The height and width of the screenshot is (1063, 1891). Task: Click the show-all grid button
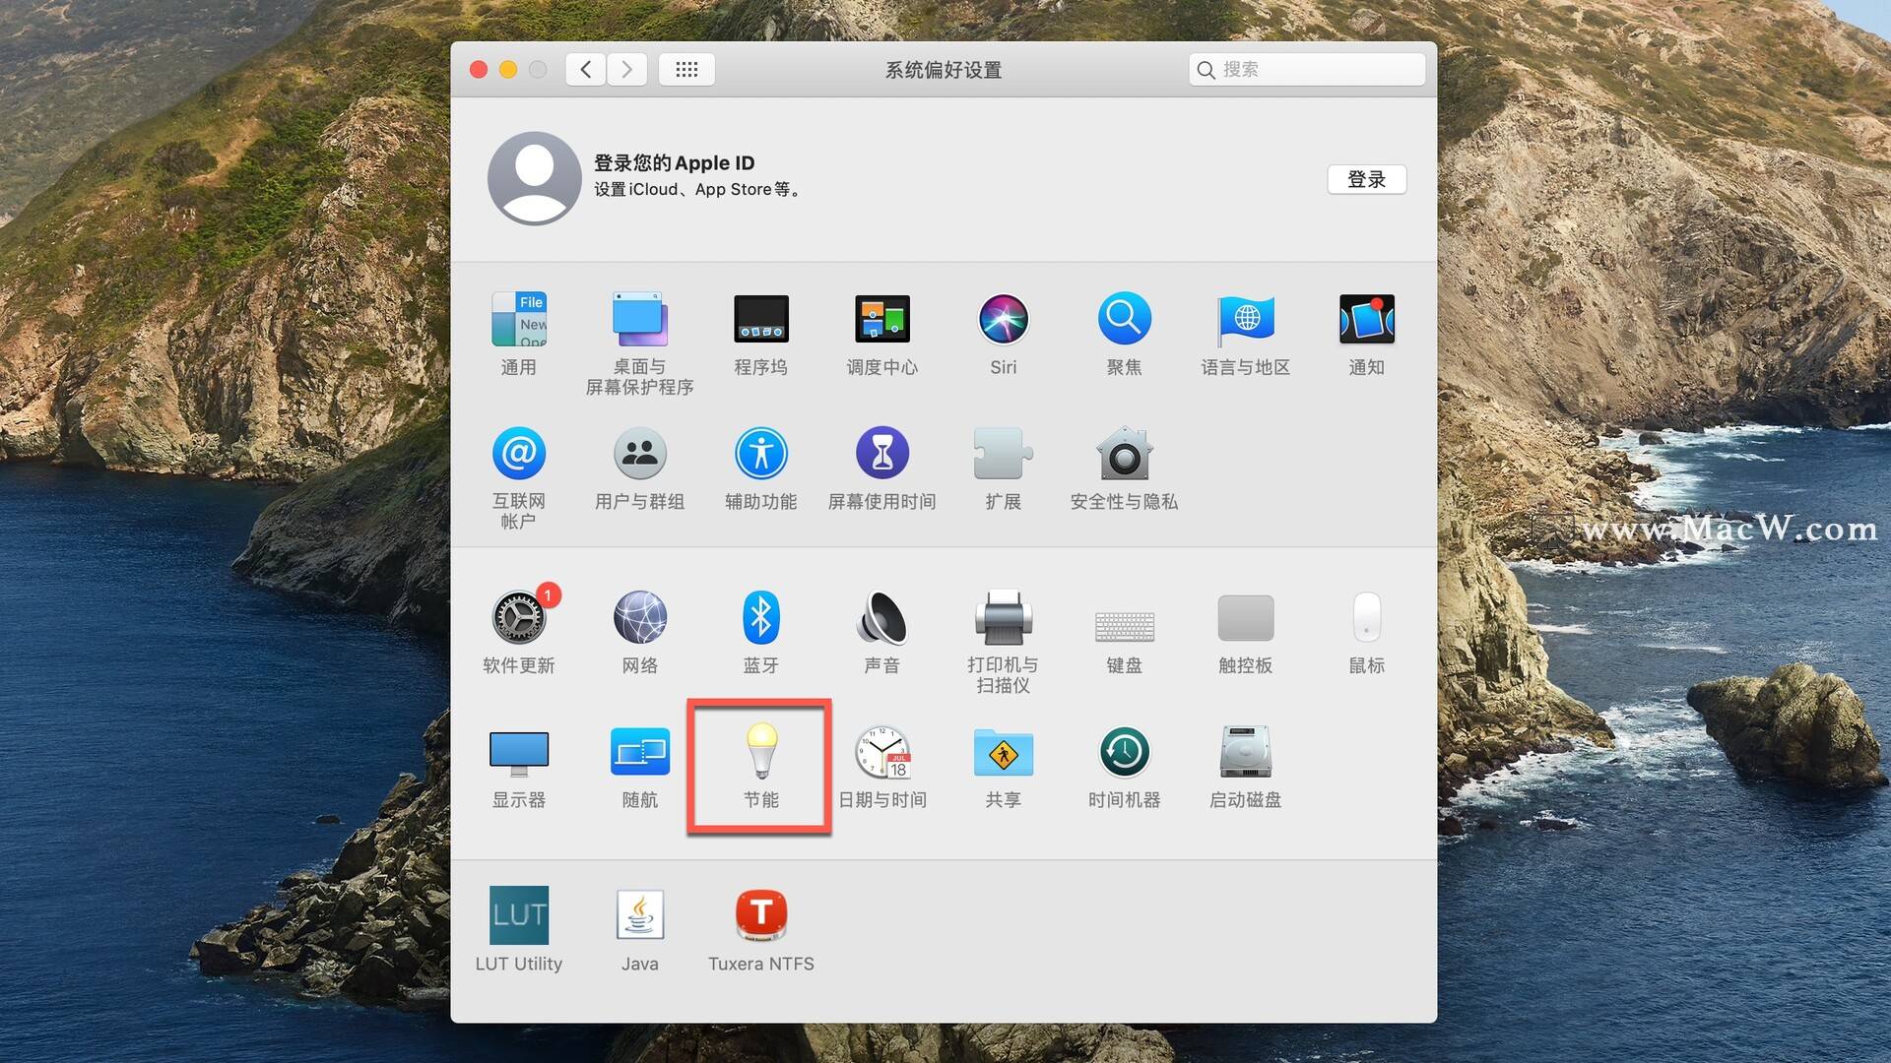point(686,69)
